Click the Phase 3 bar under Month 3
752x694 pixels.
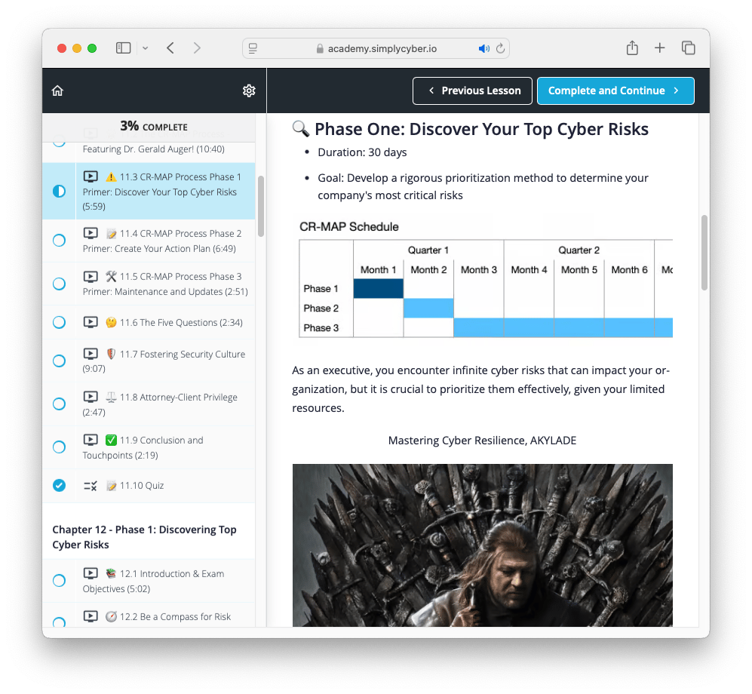tap(479, 327)
